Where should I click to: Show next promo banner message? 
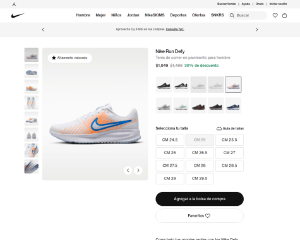tap(256, 30)
